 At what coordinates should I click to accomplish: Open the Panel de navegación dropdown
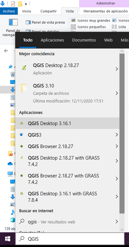click(11, 28)
